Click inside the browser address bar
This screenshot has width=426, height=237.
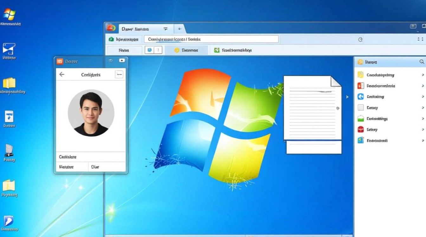coord(211,39)
